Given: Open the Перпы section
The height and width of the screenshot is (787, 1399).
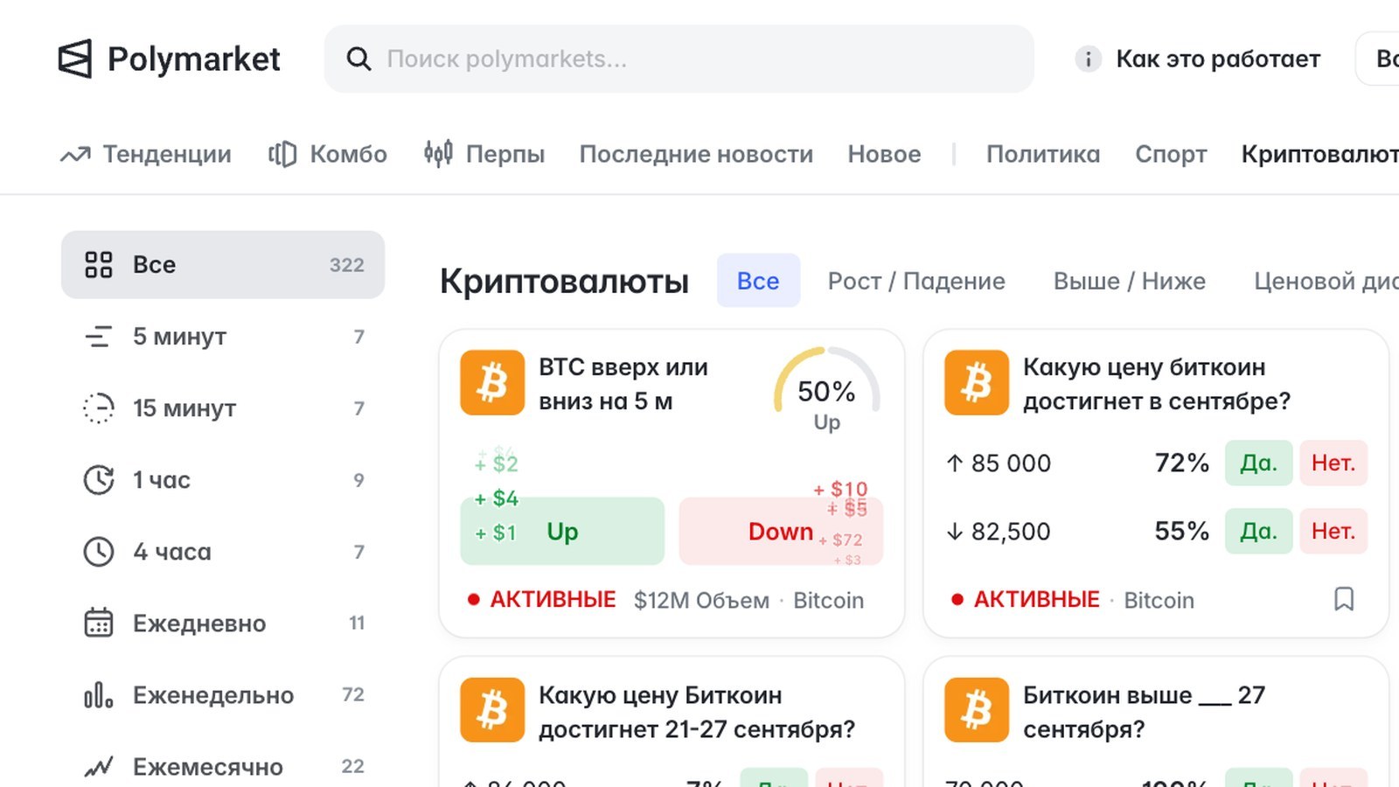Looking at the screenshot, I should click(x=484, y=154).
